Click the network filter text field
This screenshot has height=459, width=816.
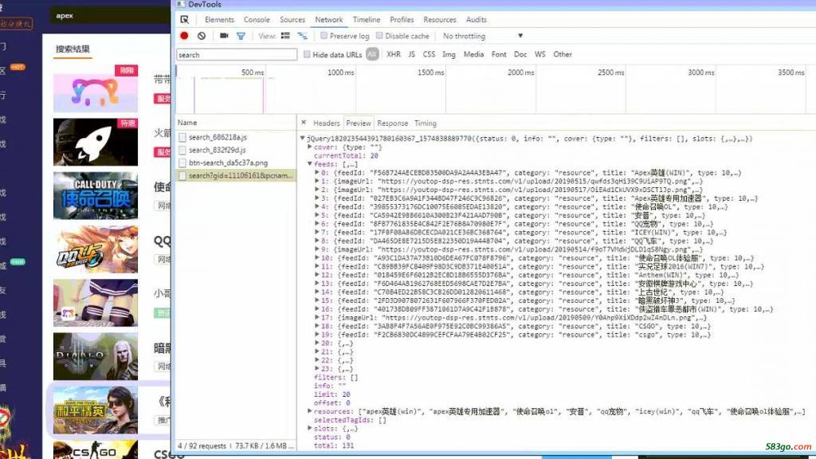pyautogui.click(x=237, y=55)
